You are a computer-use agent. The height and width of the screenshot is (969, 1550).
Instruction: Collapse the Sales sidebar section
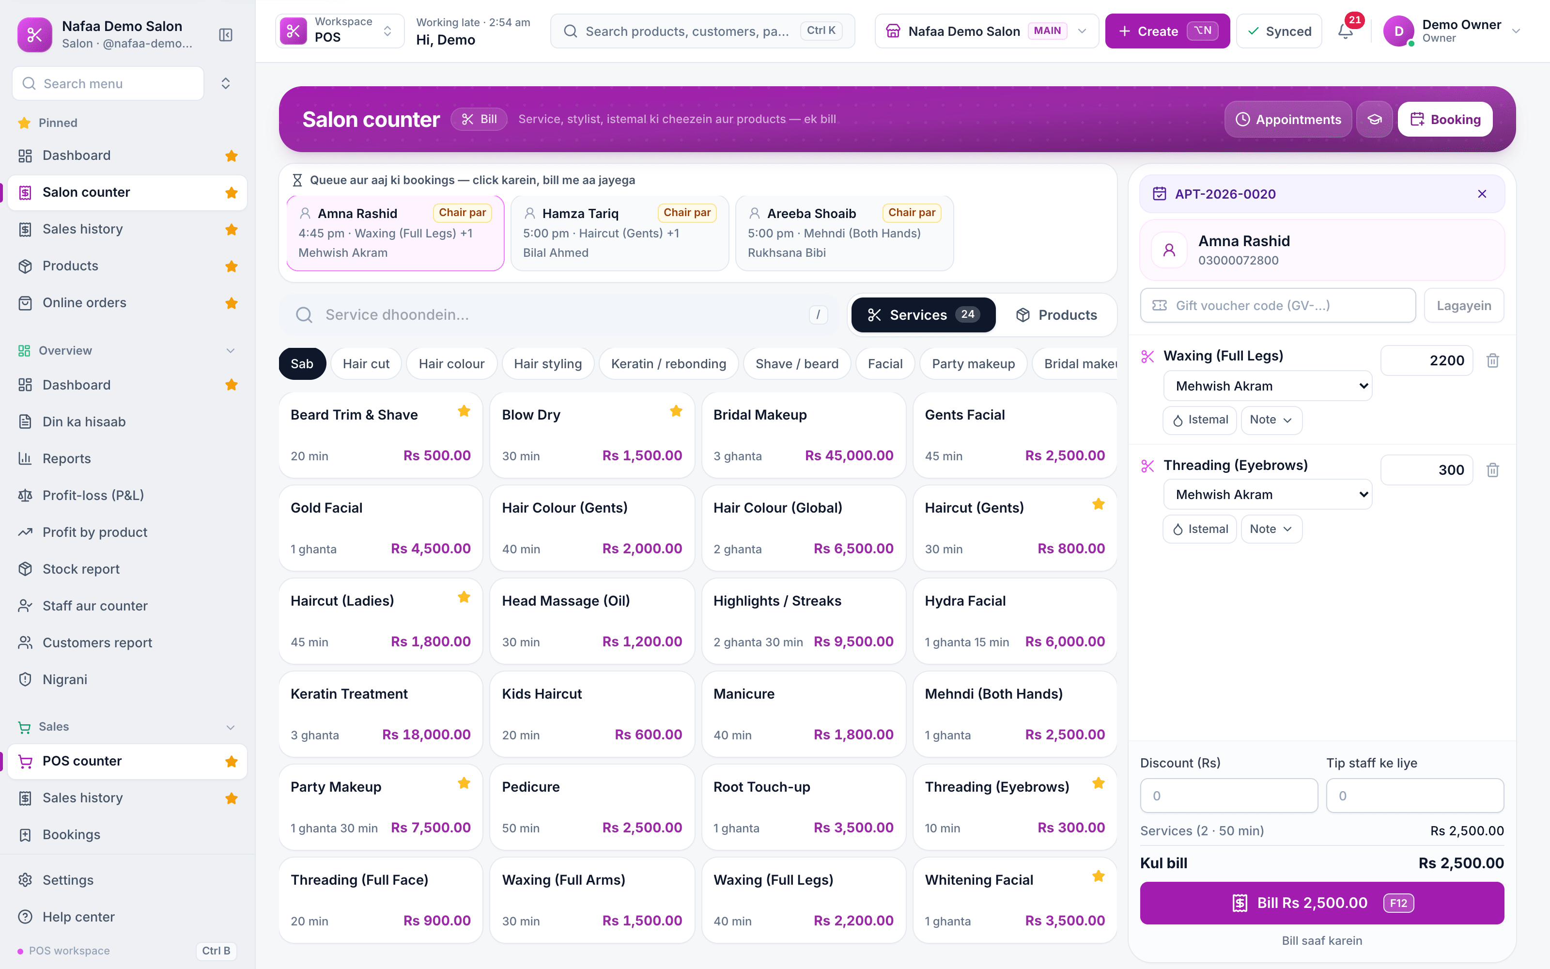tap(231, 727)
